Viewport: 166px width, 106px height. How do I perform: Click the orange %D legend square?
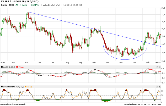click(x=26, y=86)
